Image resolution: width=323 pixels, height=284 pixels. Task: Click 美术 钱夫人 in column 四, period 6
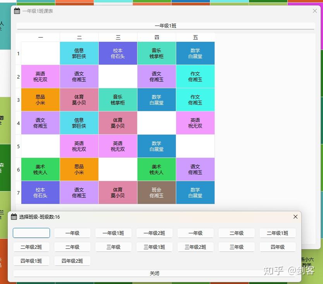coord(156,169)
